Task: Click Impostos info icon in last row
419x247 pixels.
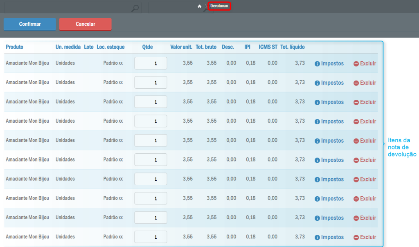Action: tap(317, 238)
